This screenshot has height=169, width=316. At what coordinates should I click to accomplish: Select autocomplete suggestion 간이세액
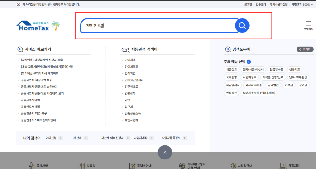pos(130,60)
